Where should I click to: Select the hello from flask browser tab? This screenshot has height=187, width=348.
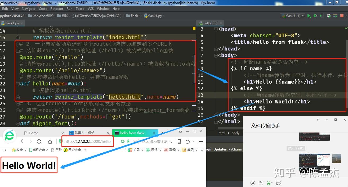tap(135, 133)
